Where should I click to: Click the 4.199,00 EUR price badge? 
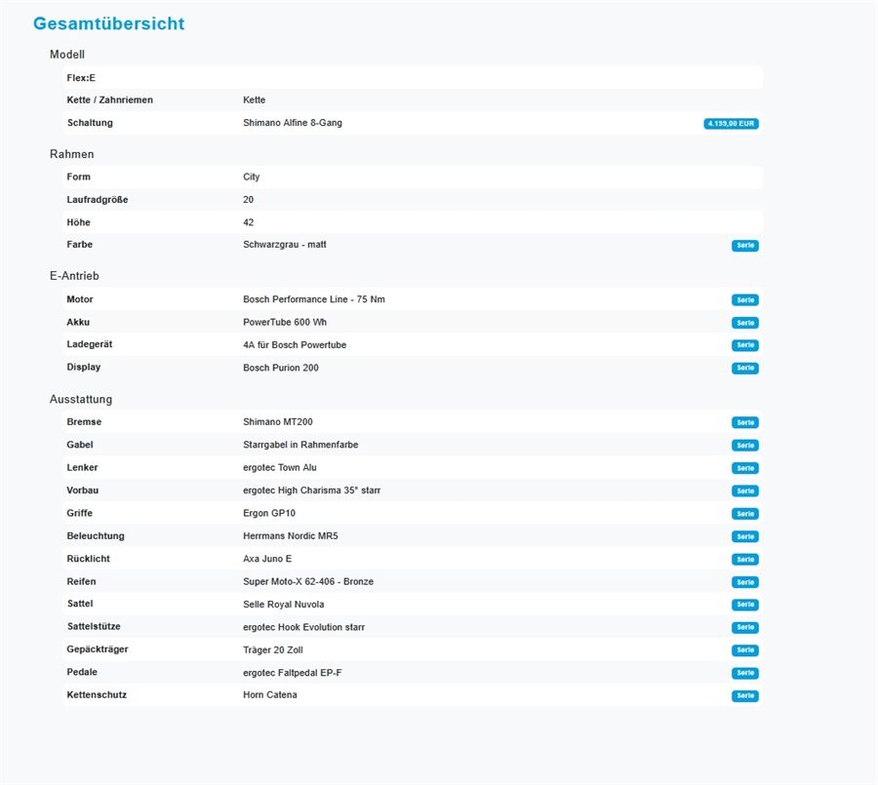pyautogui.click(x=731, y=124)
